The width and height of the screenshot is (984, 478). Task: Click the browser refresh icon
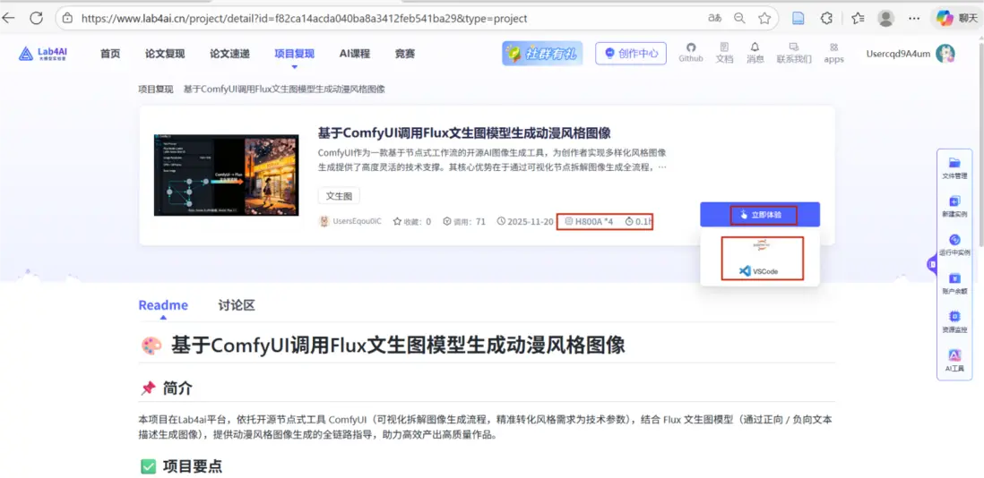37,18
